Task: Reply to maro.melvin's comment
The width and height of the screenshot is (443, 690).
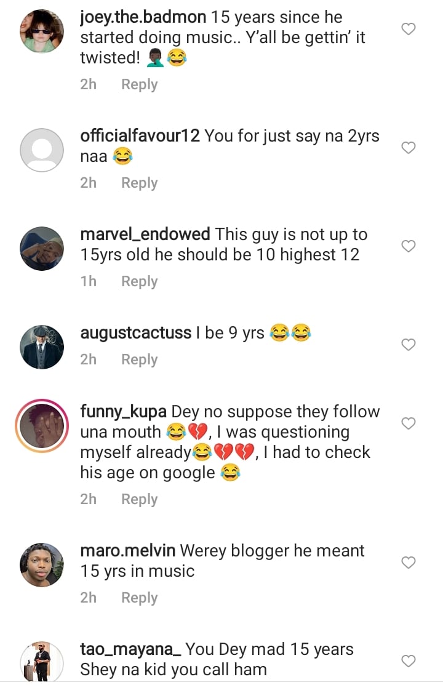Action: click(x=139, y=598)
